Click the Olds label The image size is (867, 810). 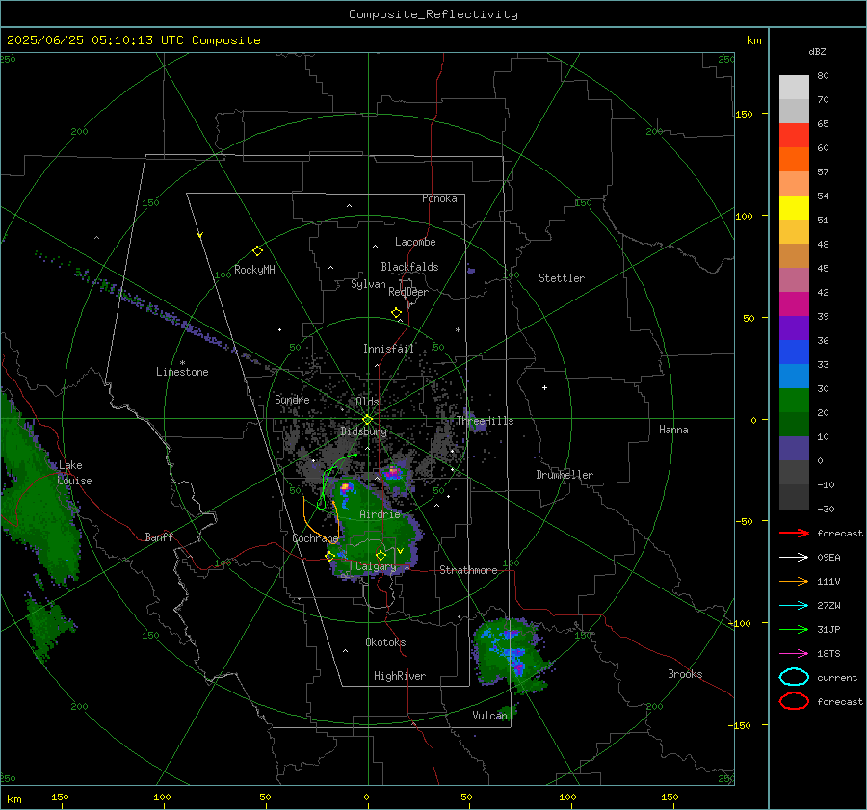tap(367, 402)
